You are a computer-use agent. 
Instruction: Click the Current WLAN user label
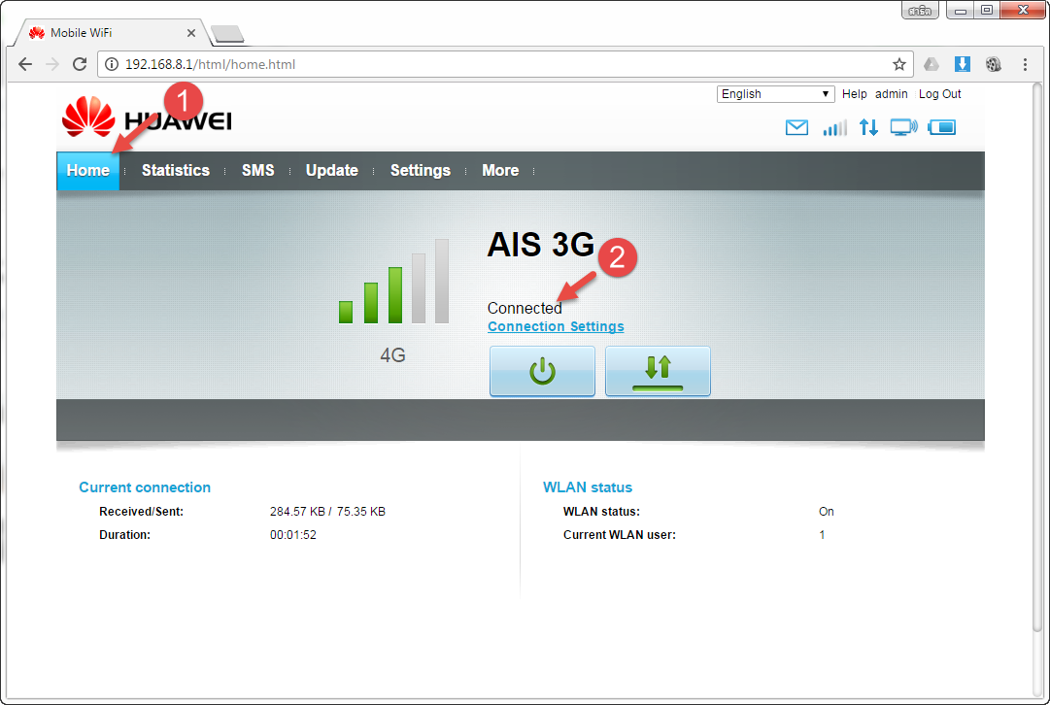[620, 535]
